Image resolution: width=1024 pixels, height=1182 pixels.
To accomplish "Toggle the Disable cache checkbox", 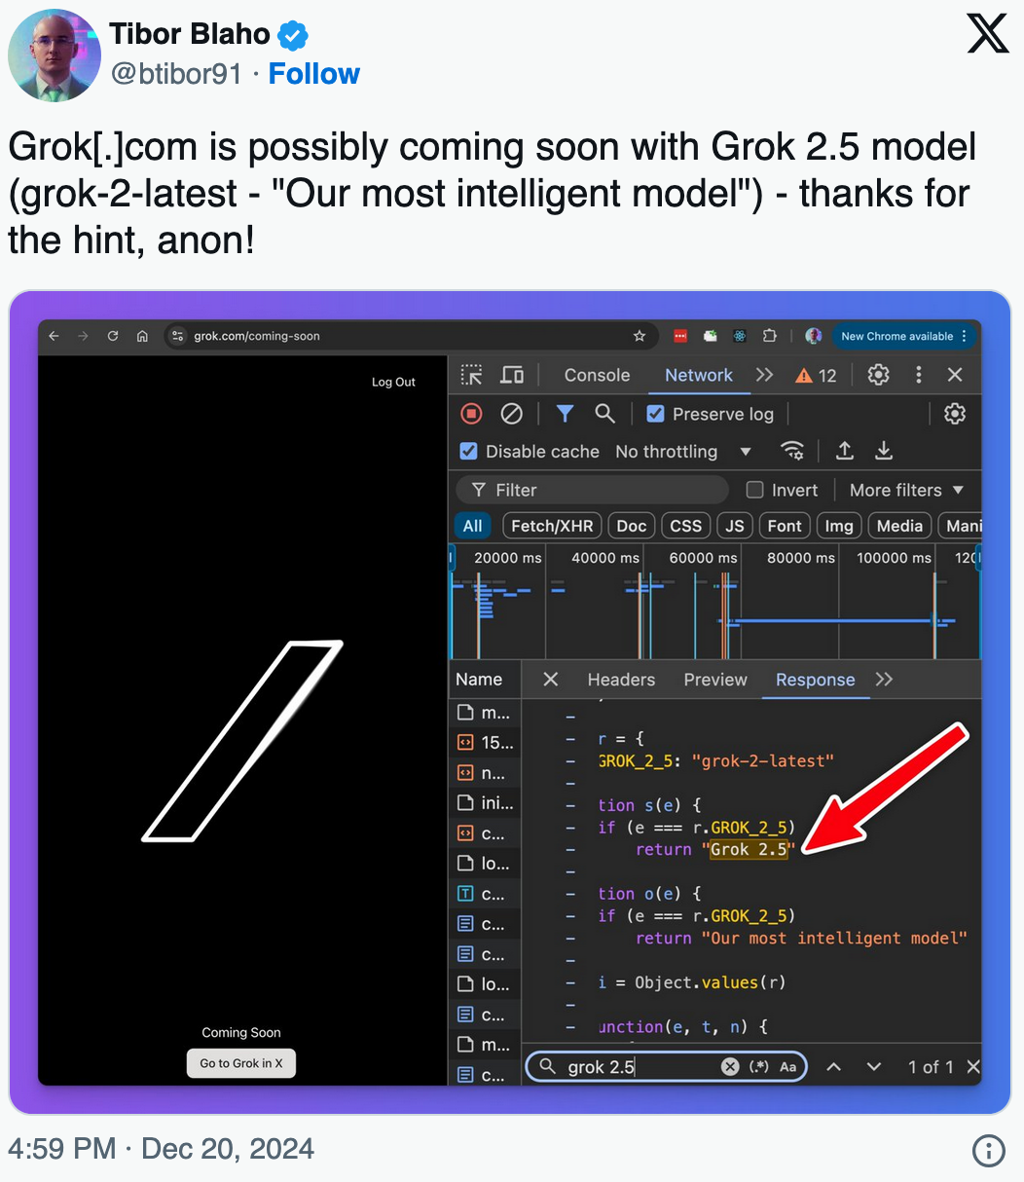I will pos(469,452).
